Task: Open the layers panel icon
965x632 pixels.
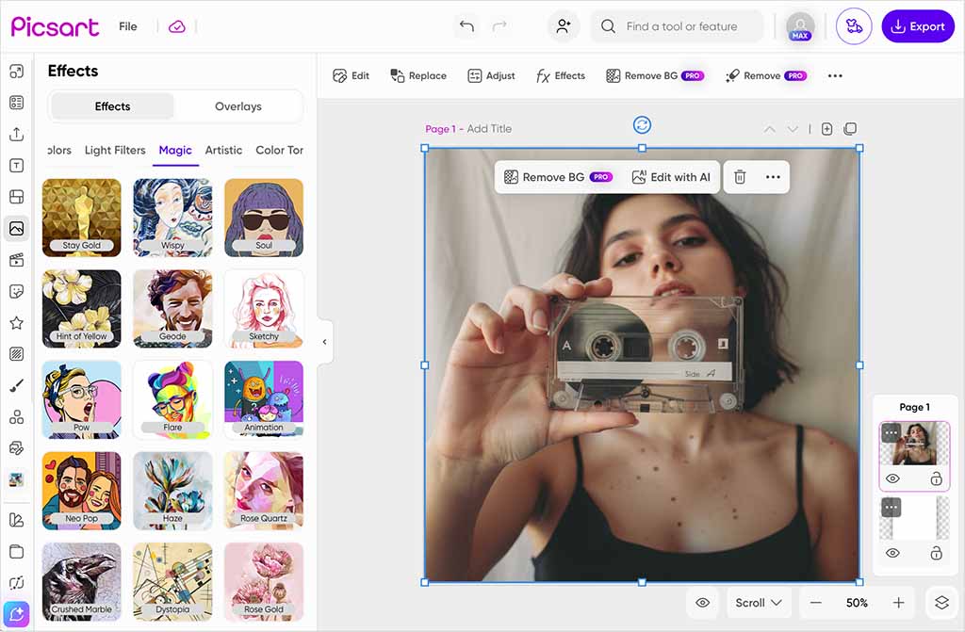Action: (x=940, y=603)
